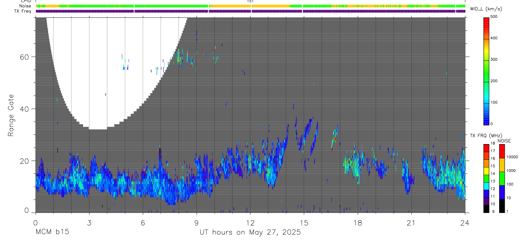Click the 3 hour label on time axis
The width and height of the screenshot is (523, 241).
coord(89,222)
